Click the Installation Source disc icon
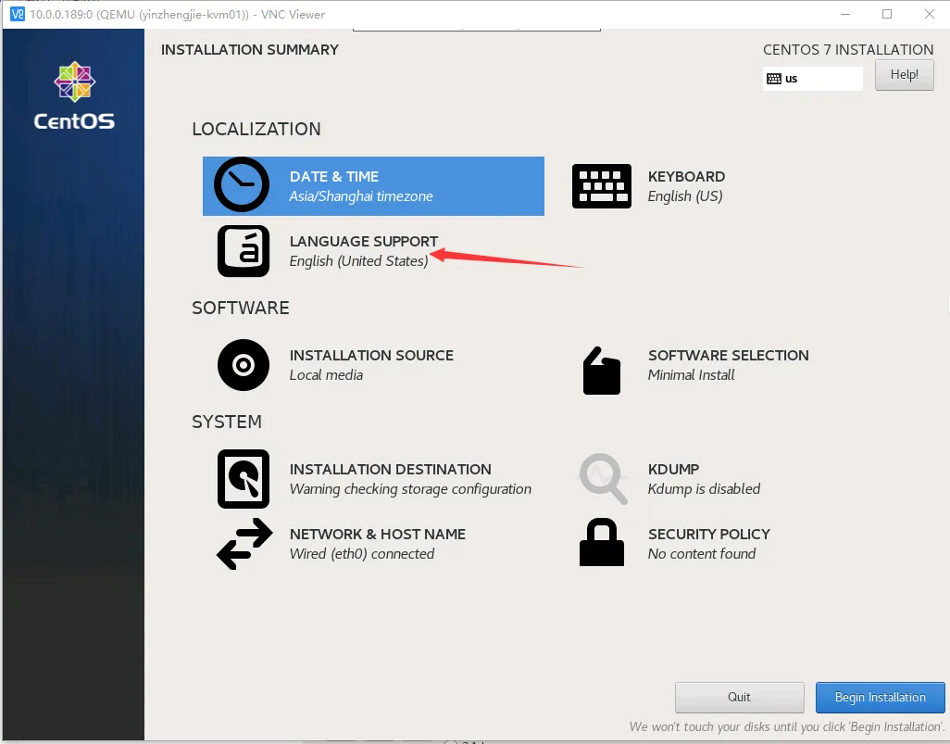This screenshot has width=950, height=744. tap(244, 365)
